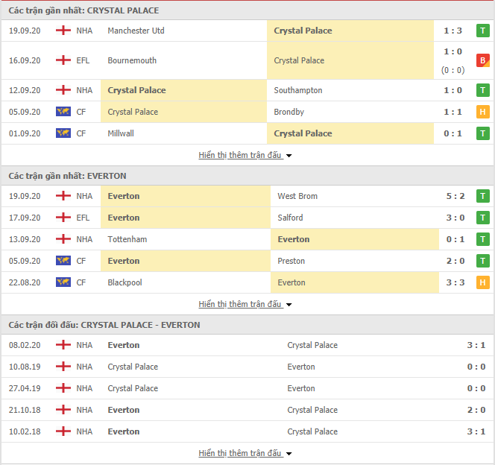The width and height of the screenshot is (495, 465).
Task: Expand more head-to-head matches at bottom
Action: point(245,453)
